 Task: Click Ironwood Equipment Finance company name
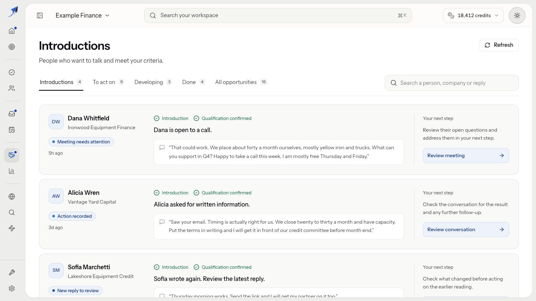[x=101, y=128]
